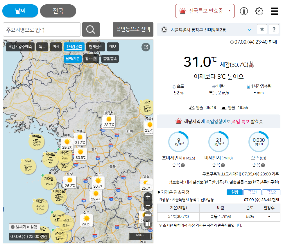This screenshot has height=246, width=283.
Task: Click the Seoul 31.3℃ sunny marker
Action: pos(80,139)
